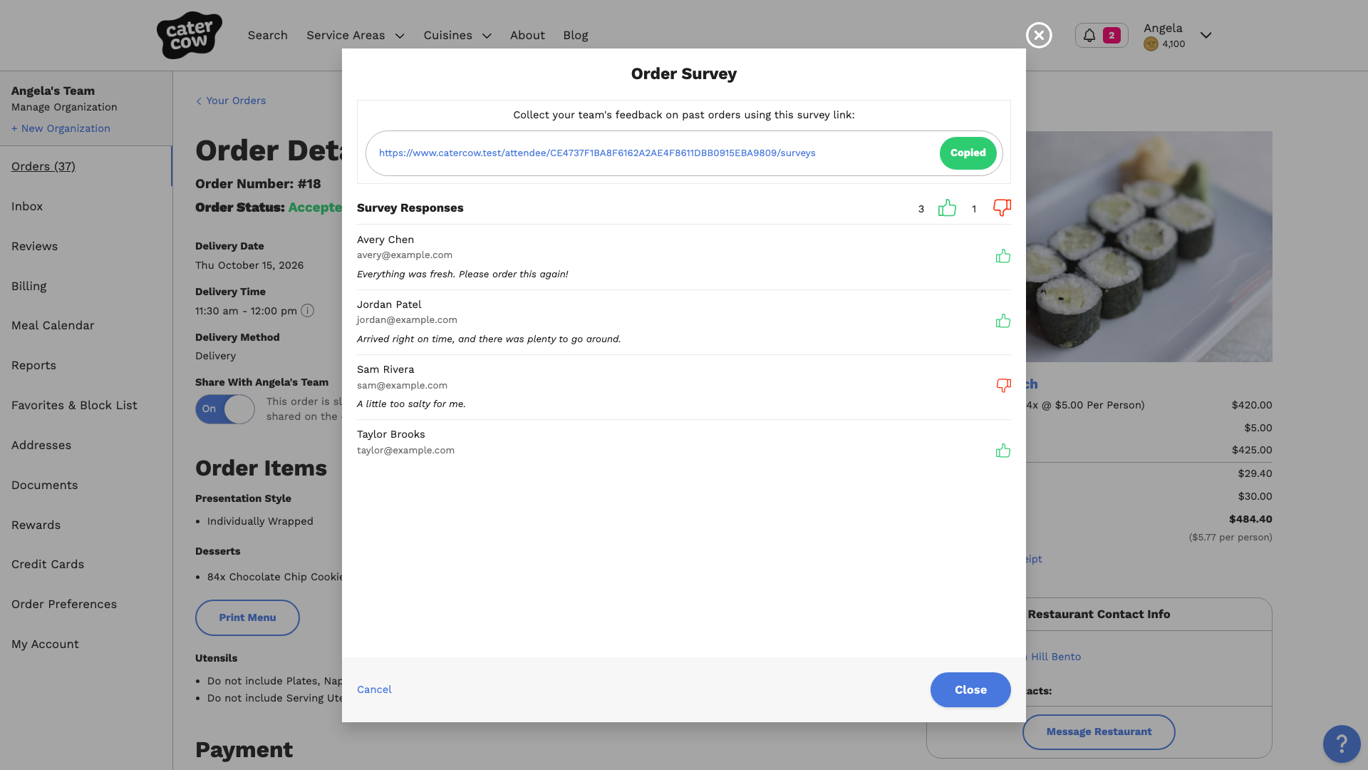Click Taylor Brooks' thumbs-up icon
The width and height of the screenshot is (1368, 770).
pyautogui.click(x=1003, y=451)
